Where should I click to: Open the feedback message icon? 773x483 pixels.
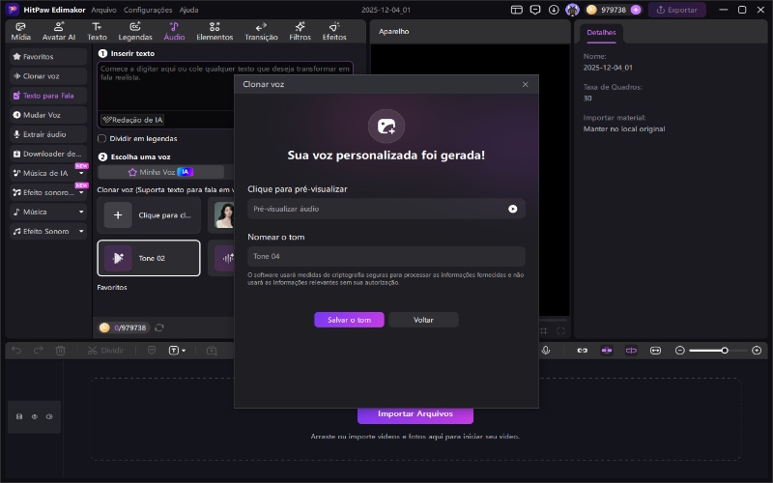pyautogui.click(x=535, y=10)
